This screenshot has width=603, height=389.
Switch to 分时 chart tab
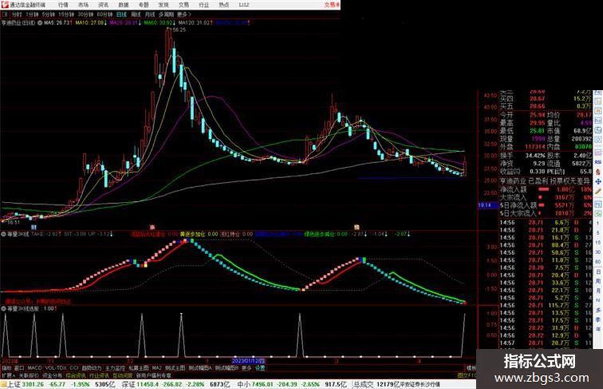point(17,15)
